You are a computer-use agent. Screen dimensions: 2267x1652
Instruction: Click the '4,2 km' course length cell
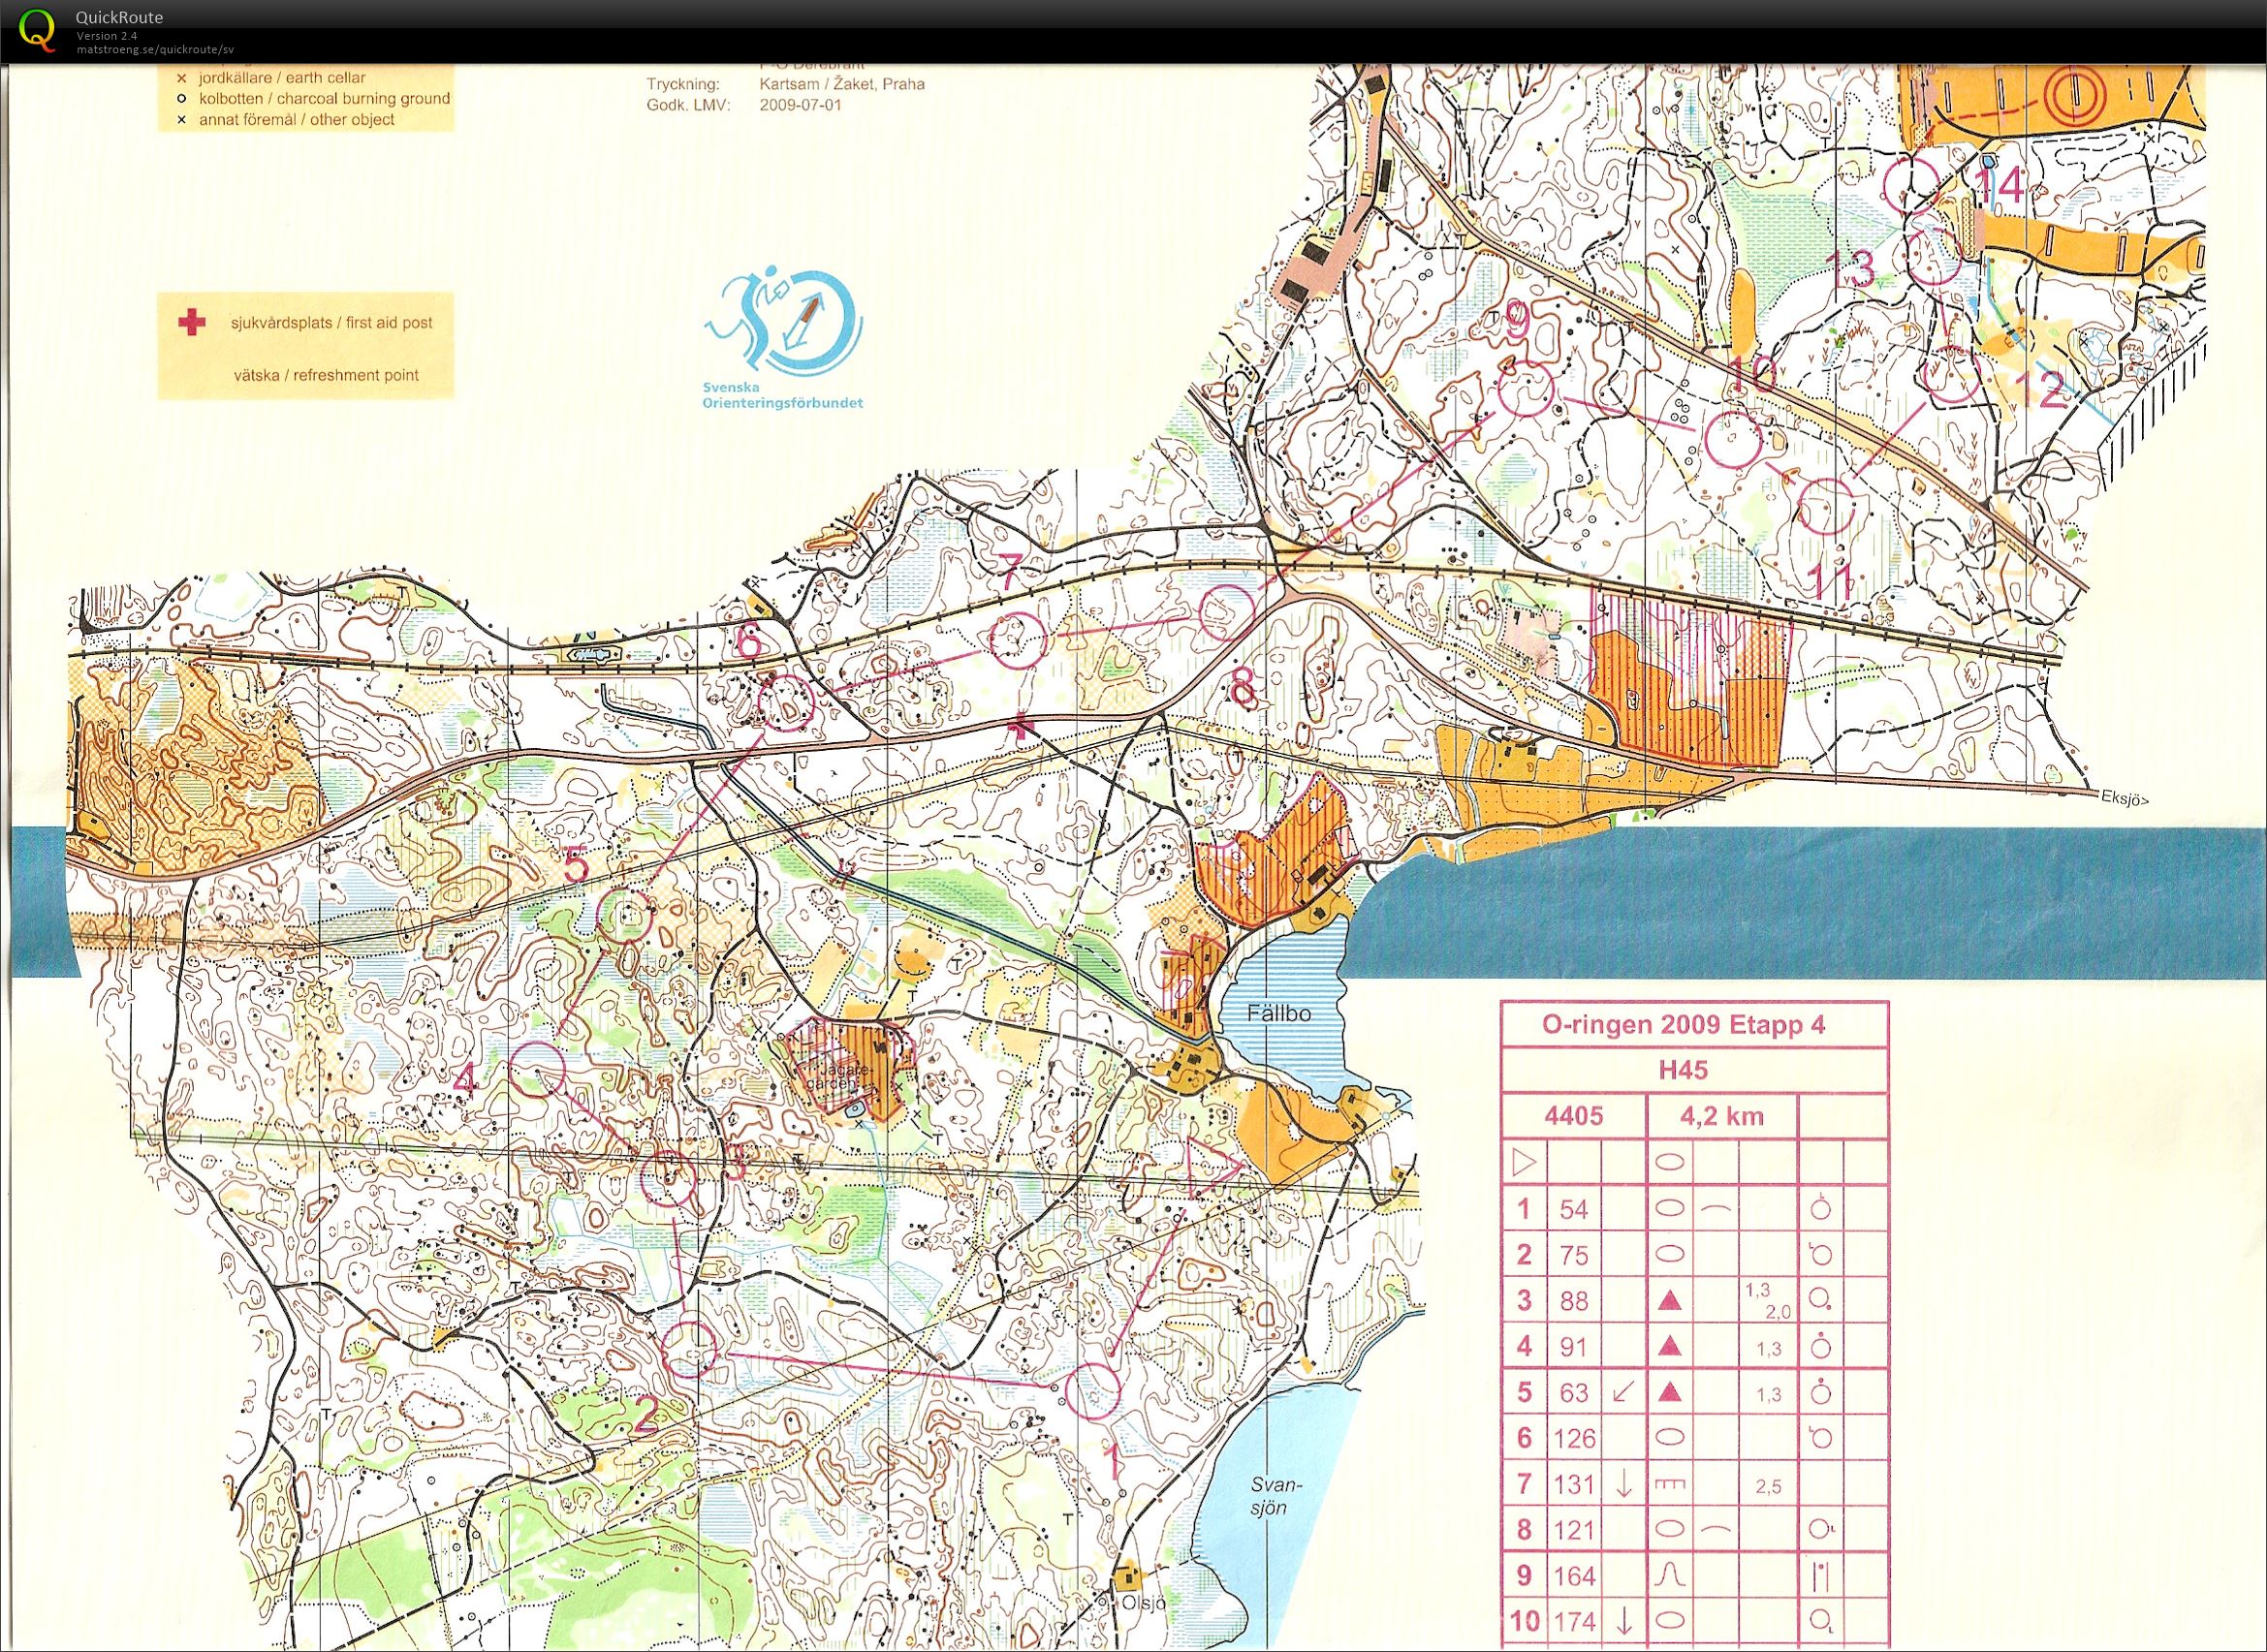pos(1720,1117)
